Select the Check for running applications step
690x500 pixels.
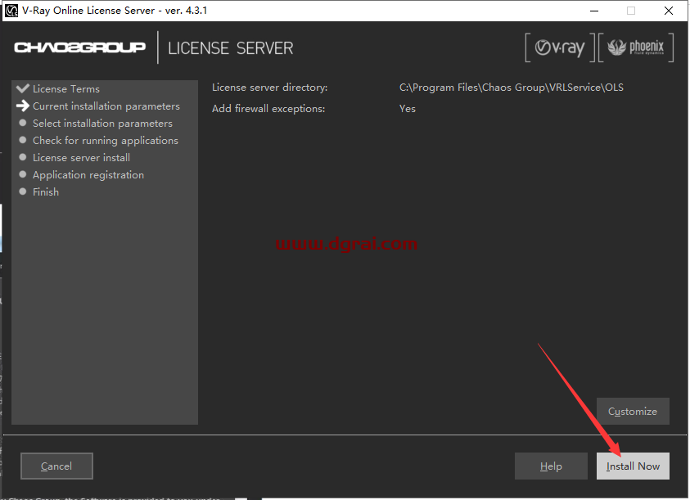click(x=105, y=141)
